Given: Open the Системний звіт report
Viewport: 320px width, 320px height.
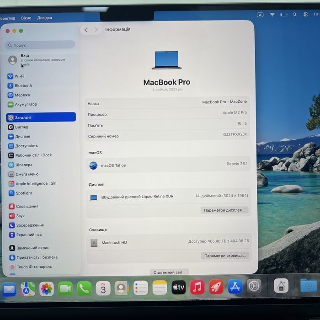Looking at the screenshot, I should 170,272.
